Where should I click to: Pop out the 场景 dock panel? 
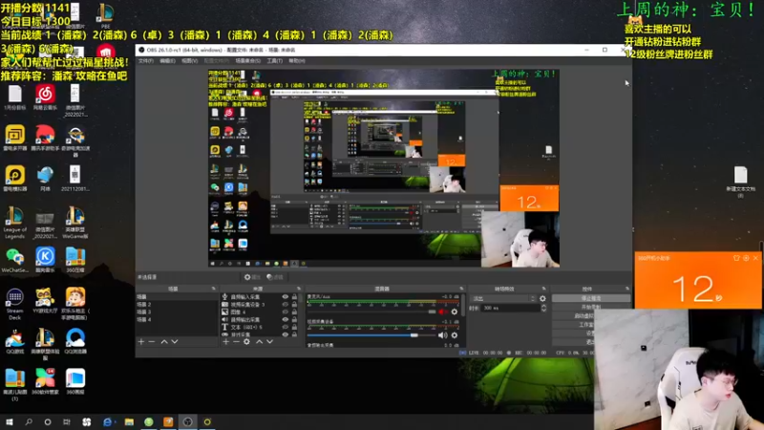213,289
